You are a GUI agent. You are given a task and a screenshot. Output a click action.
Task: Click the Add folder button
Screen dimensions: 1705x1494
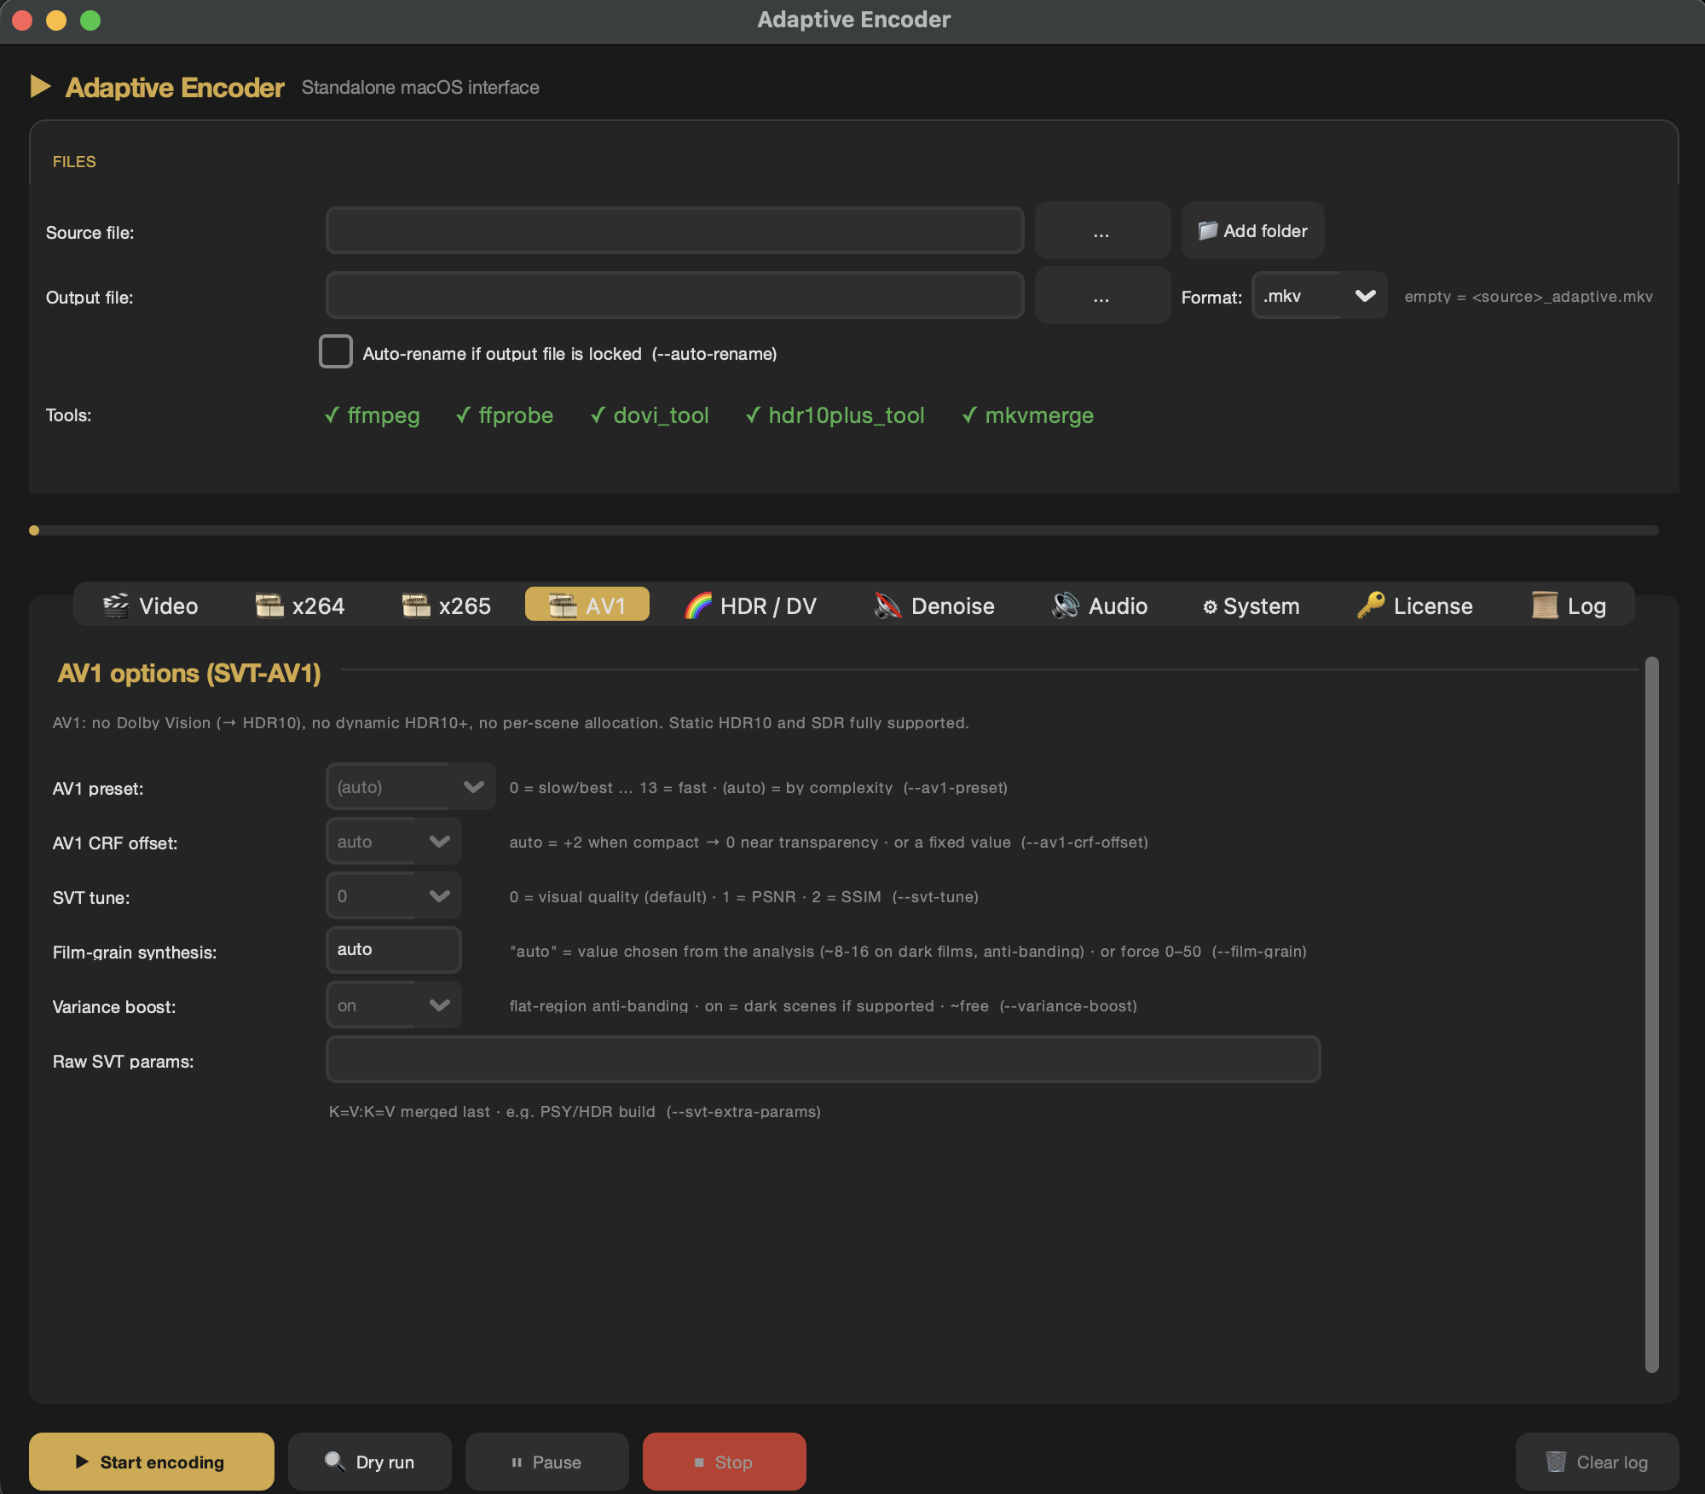1252,230
